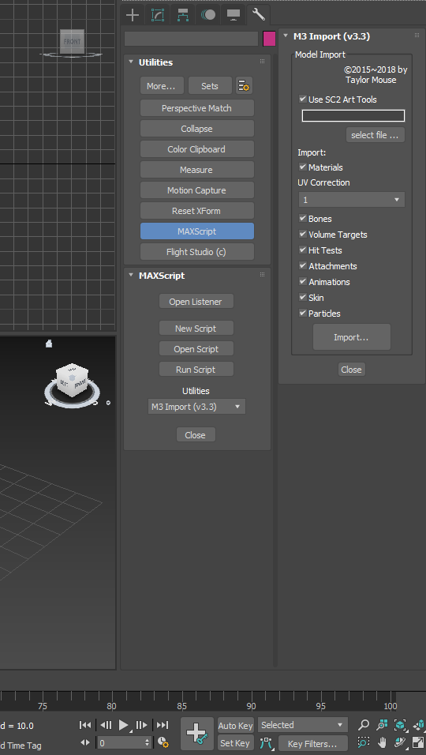Open the Display panel icon
Screen dimensions: 426x755
click(x=234, y=15)
